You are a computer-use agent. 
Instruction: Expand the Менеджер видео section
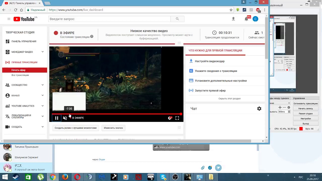click(x=43, y=52)
